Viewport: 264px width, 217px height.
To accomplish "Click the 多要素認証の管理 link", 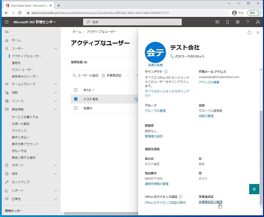I will (211, 202).
